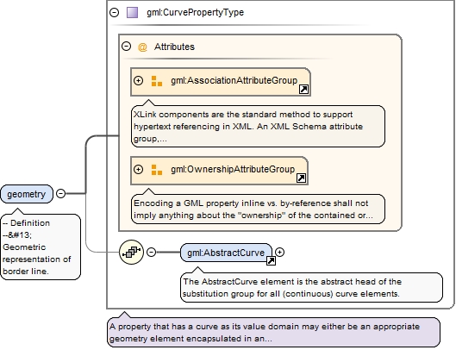Expand the gml:AbstractCurve element
Viewport: 456px width, 350px height.
click(x=279, y=252)
